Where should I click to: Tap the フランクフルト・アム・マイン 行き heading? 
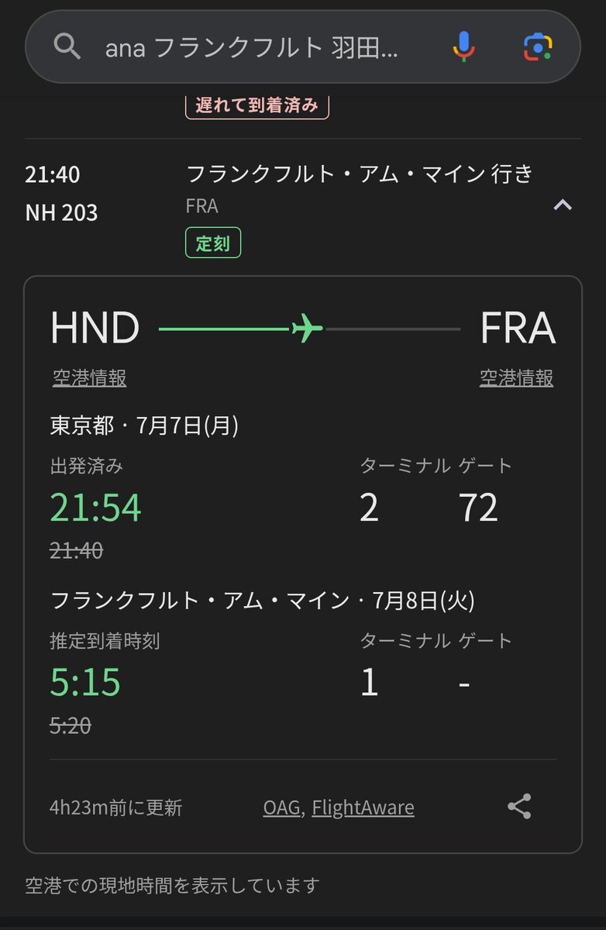[x=360, y=174]
